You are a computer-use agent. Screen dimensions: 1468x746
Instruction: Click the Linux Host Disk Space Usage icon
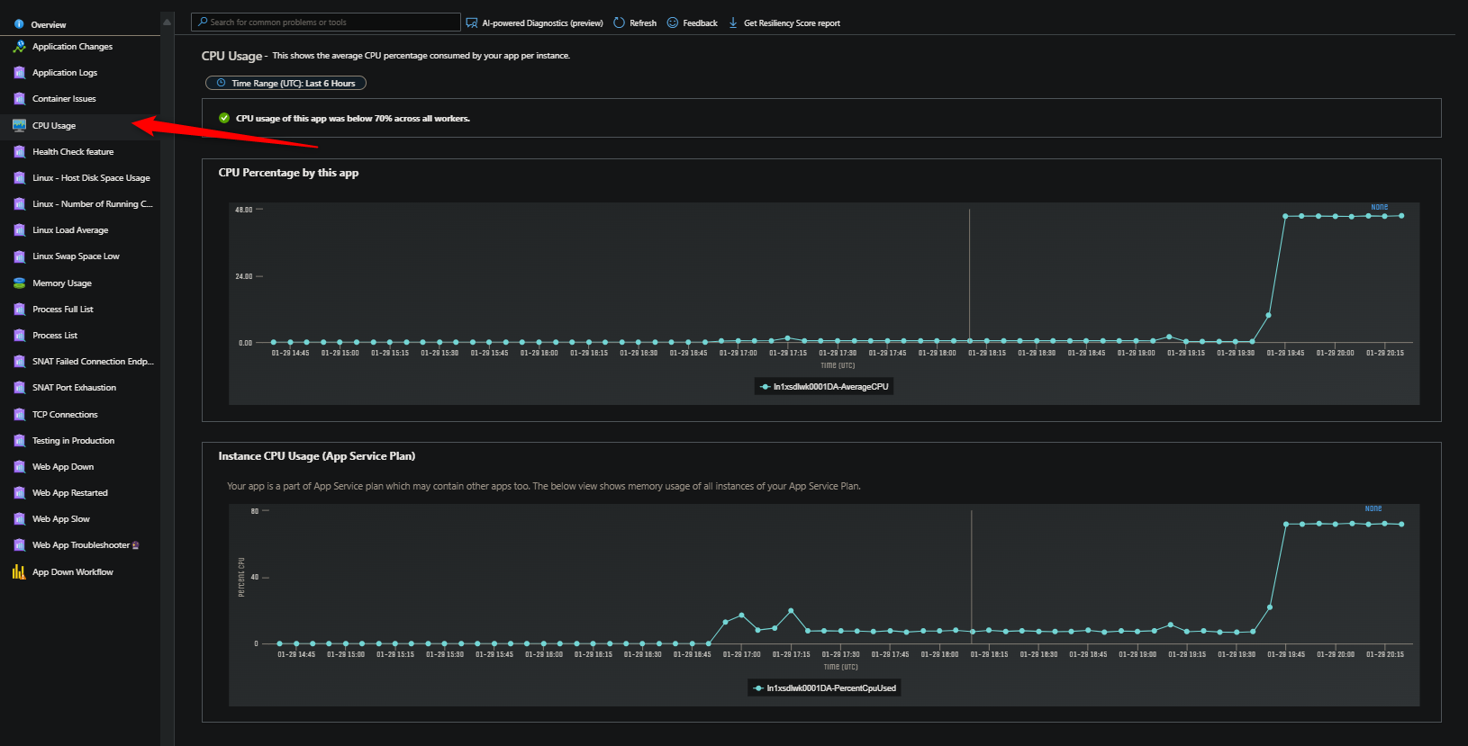point(19,178)
